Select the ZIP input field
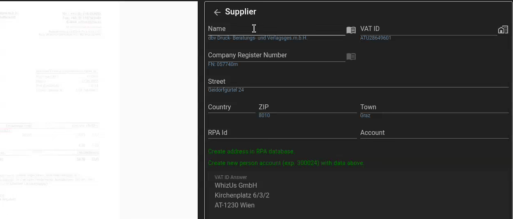The height and width of the screenshot is (219, 513). (307, 107)
